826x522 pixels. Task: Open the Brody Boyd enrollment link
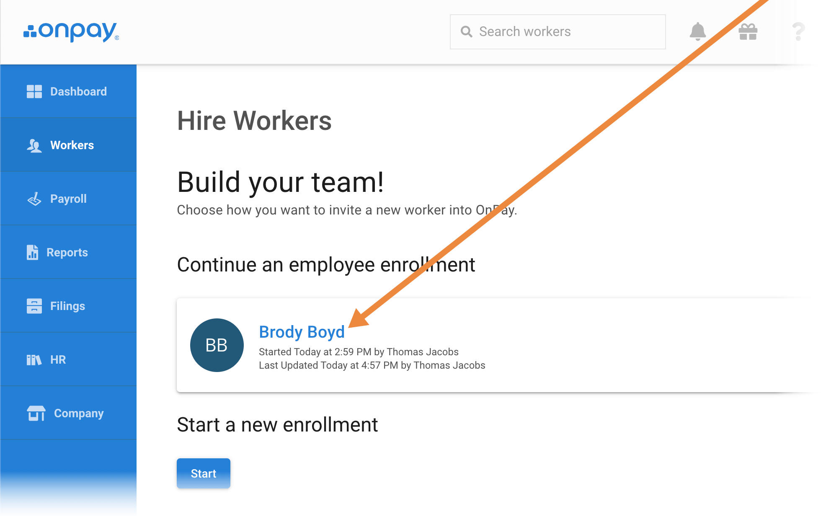coord(302,332)
